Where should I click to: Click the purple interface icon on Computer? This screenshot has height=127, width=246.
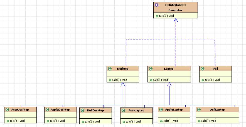(156, 5)
